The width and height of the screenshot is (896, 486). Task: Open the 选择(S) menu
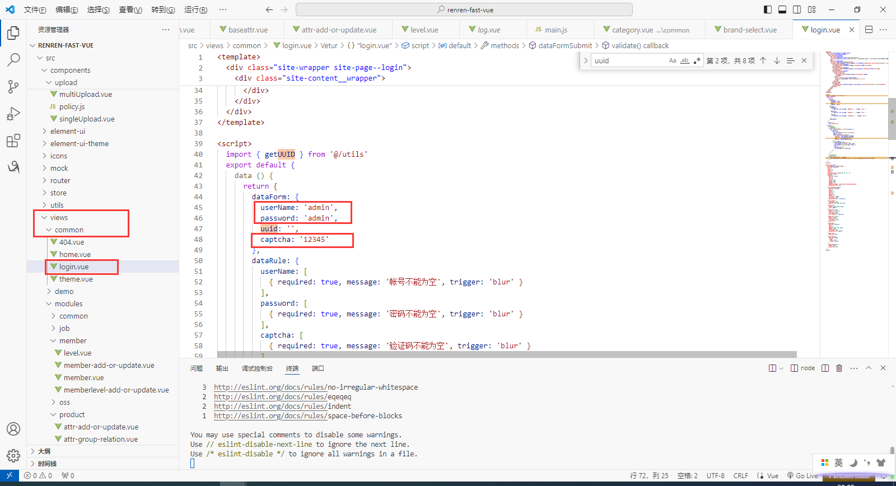(x=99, y=10)
